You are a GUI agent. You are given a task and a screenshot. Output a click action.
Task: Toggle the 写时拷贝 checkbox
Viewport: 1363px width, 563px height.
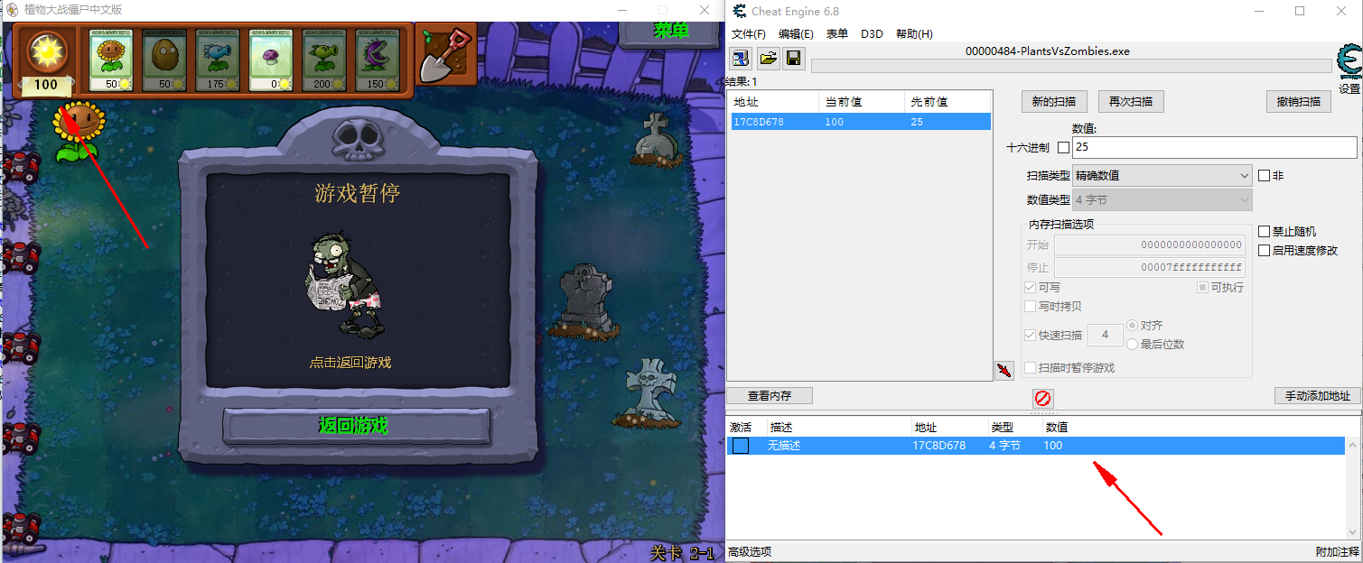click(x=1031, y=306)
